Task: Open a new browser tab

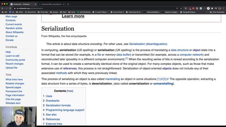Action: (x=68, y=4)
